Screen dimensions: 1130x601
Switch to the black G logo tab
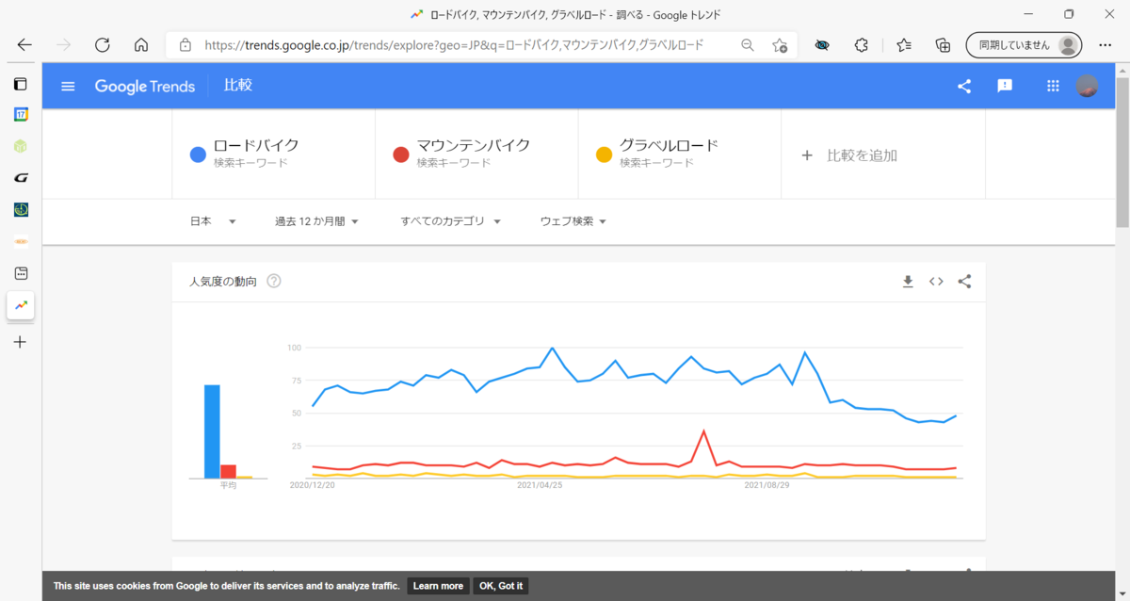tap(21, 178)
